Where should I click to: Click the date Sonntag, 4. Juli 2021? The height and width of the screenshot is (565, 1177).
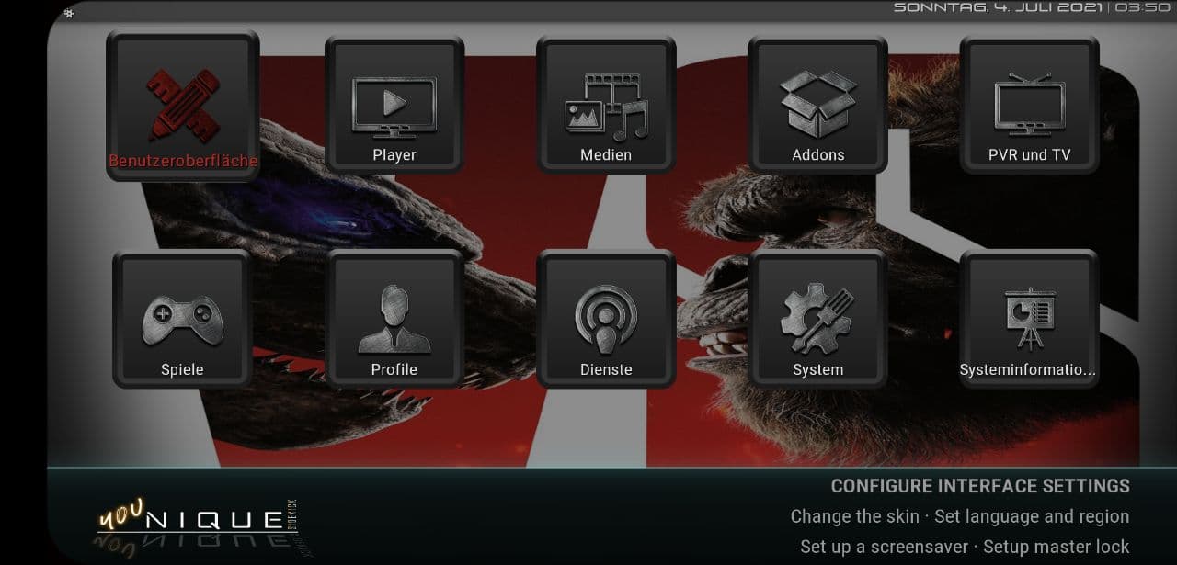coord(998,8)
